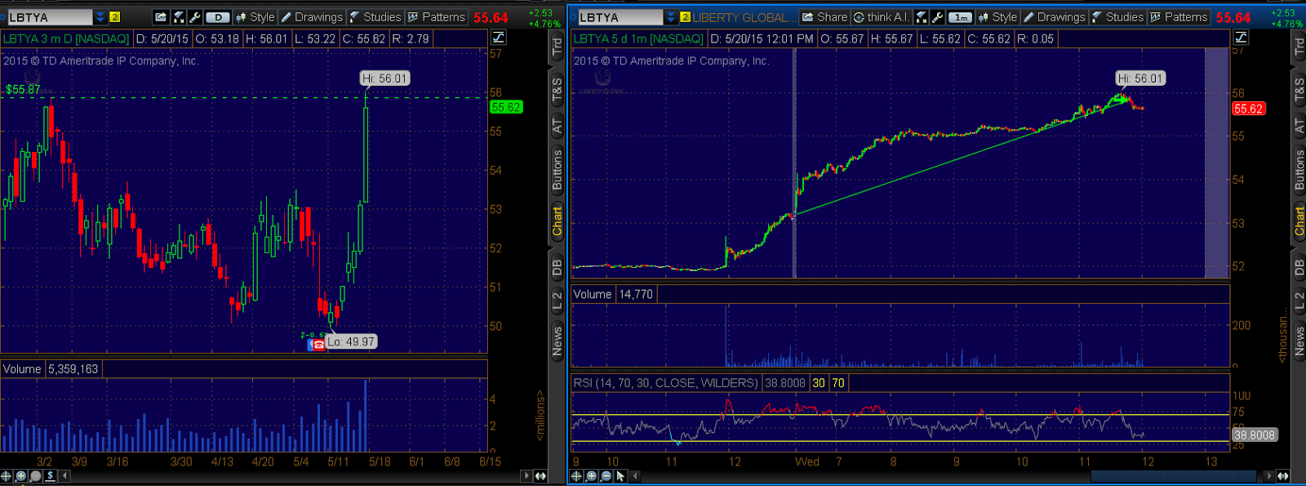Switch to Trd side tab of left chart

[557, 47]
